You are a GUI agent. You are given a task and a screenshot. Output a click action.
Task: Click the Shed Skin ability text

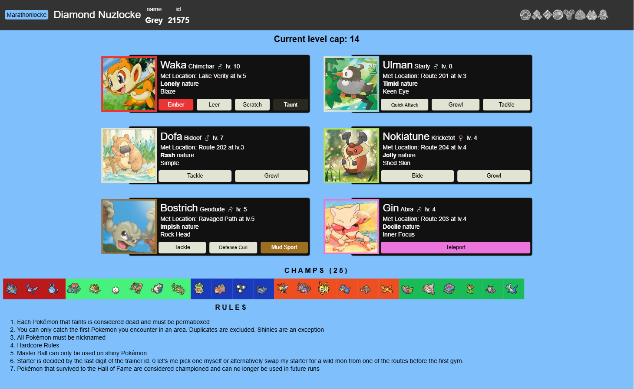(x=396, y=163)
